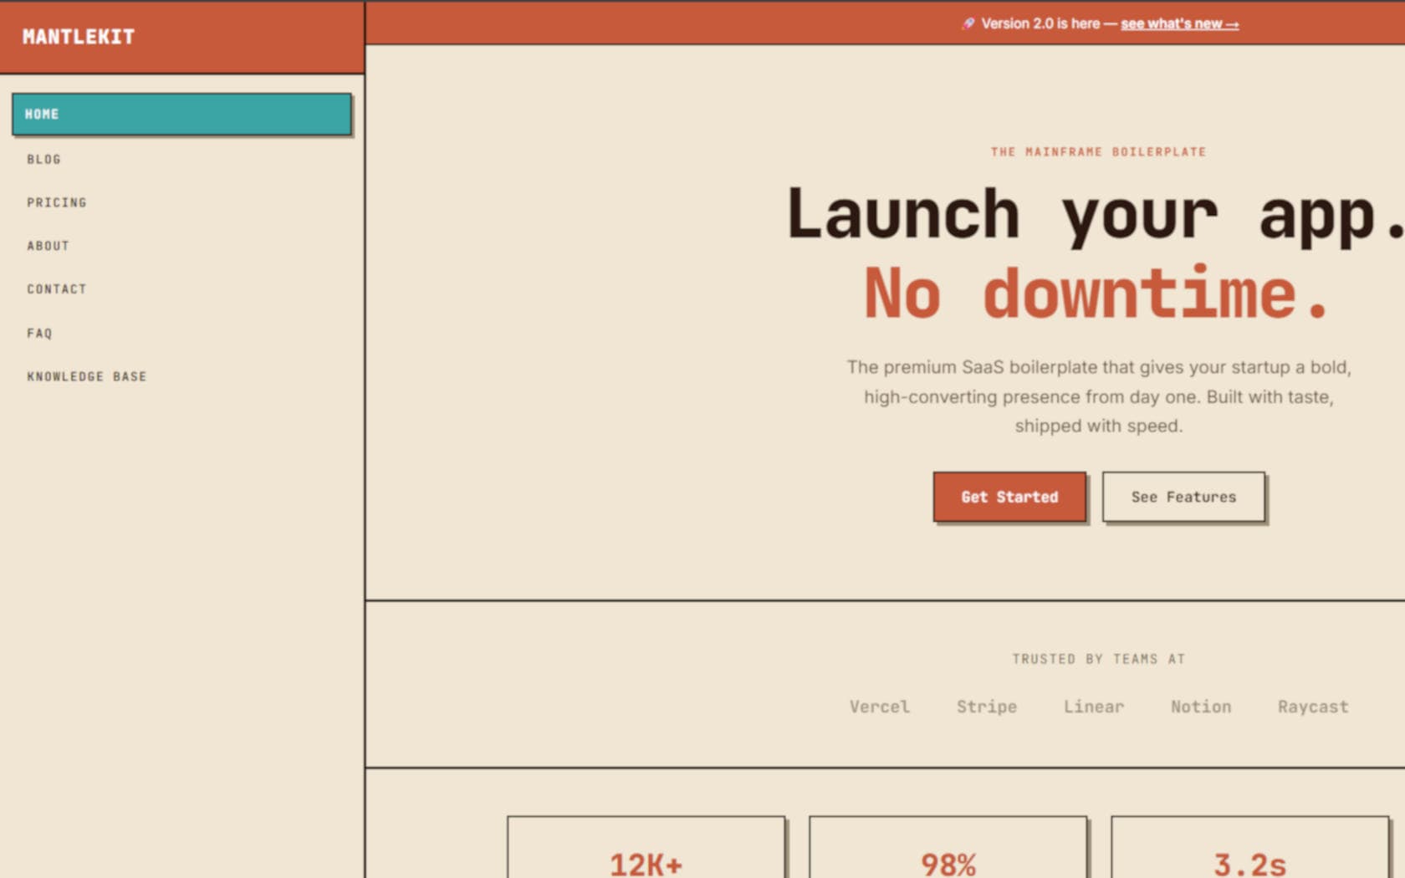Click the Notion brand name

click(x=1200, y=707)
